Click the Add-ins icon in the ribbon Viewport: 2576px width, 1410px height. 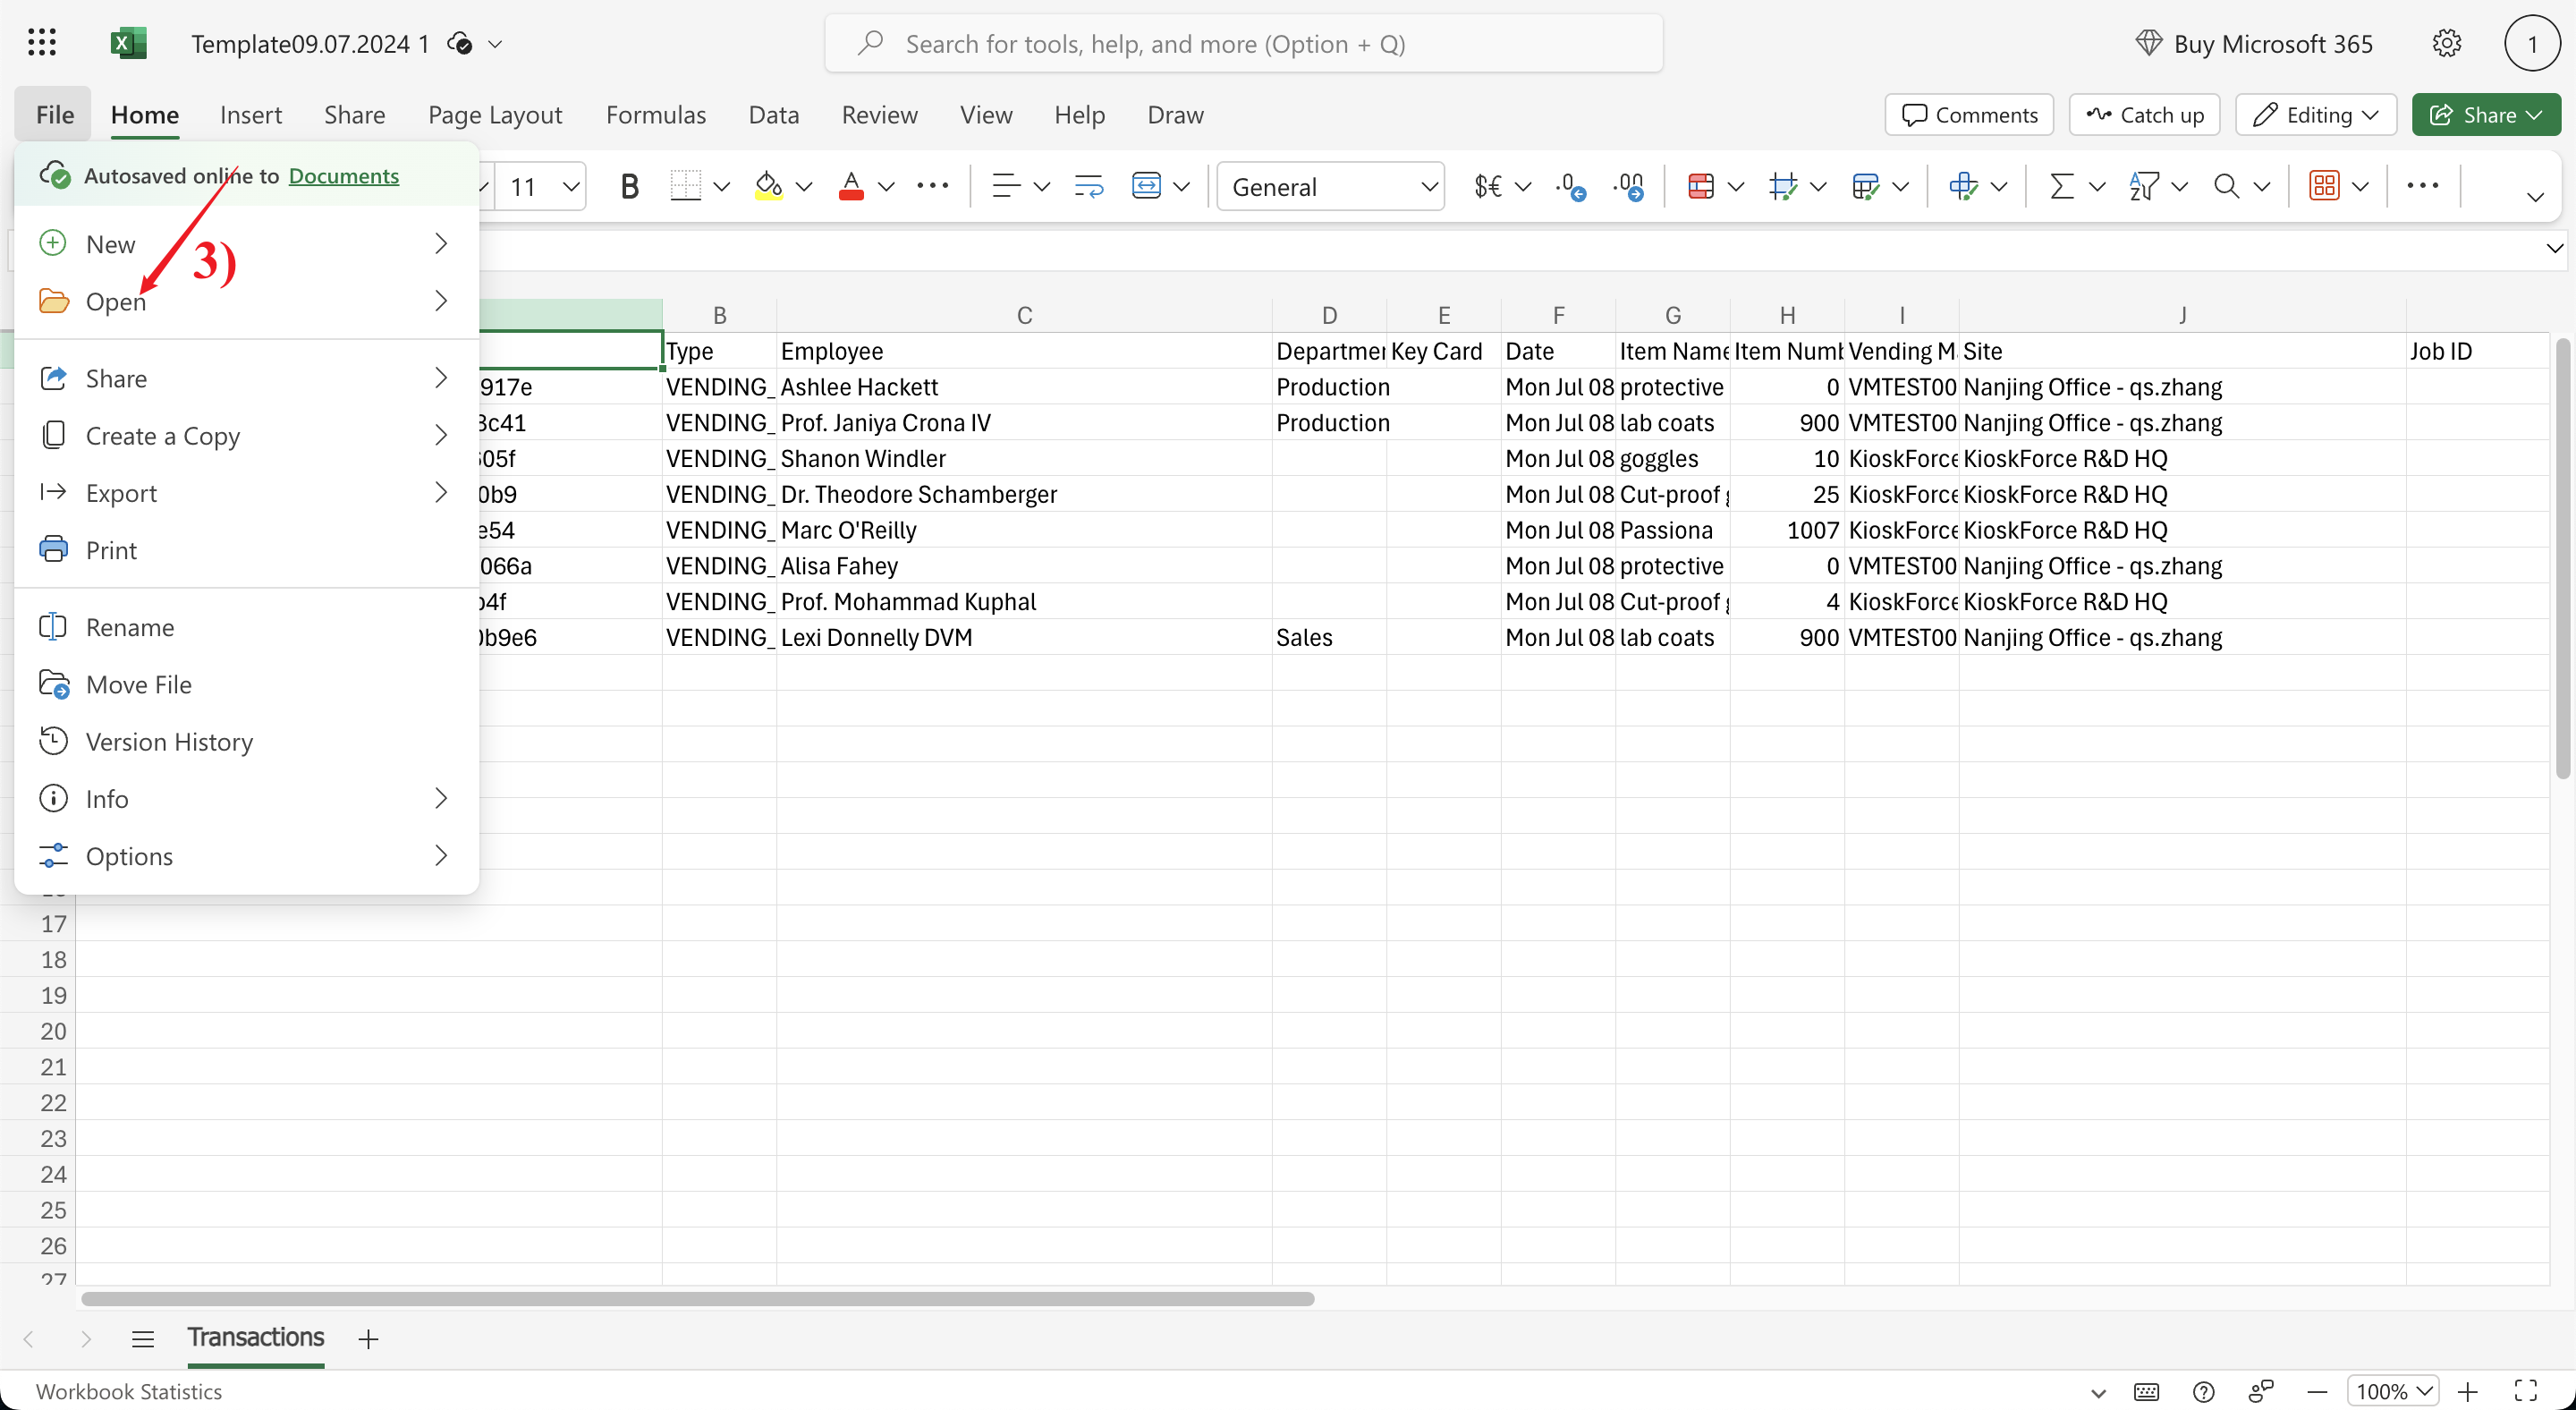pos(2324,186)
